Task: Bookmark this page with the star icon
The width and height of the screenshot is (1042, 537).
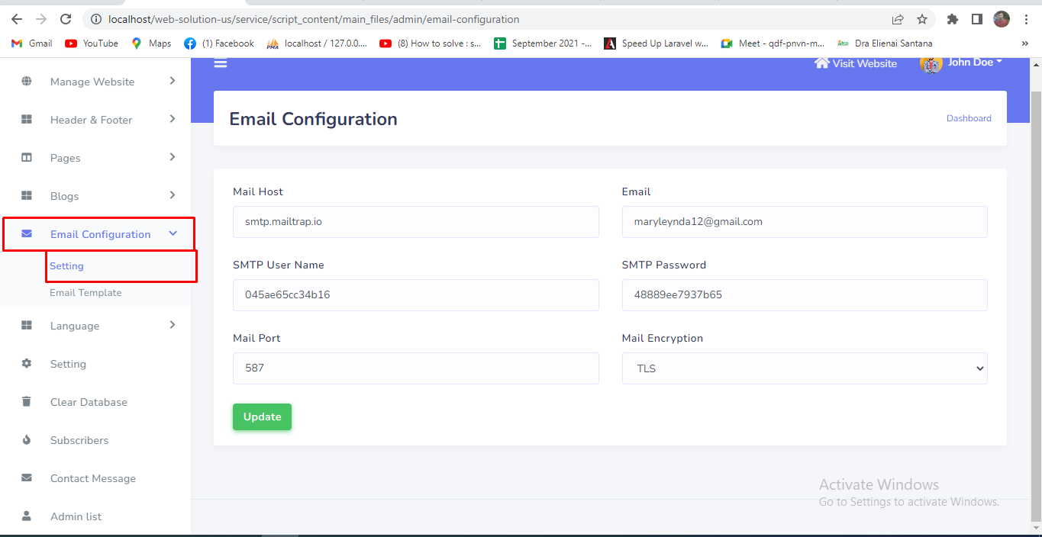Action: point(922,19)
